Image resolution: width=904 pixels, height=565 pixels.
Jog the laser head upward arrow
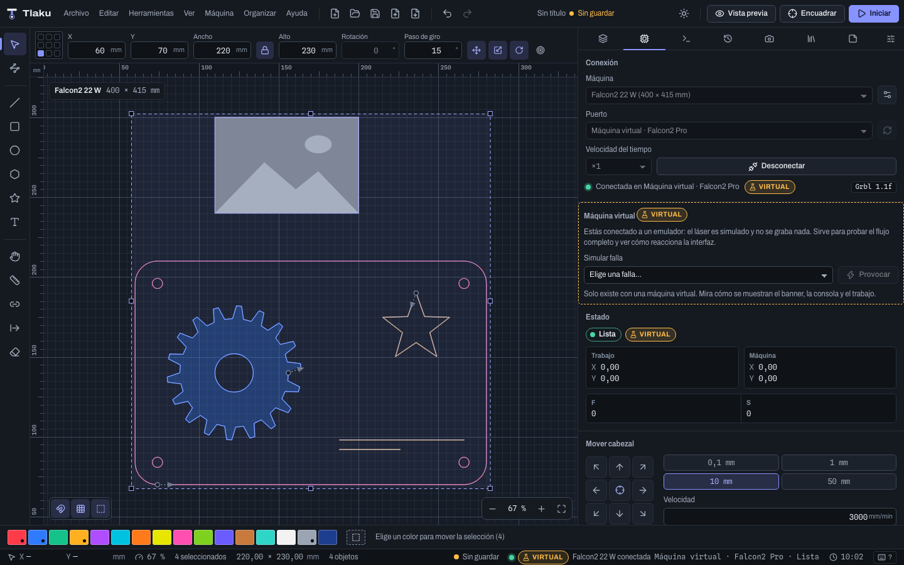coord(620,467)
